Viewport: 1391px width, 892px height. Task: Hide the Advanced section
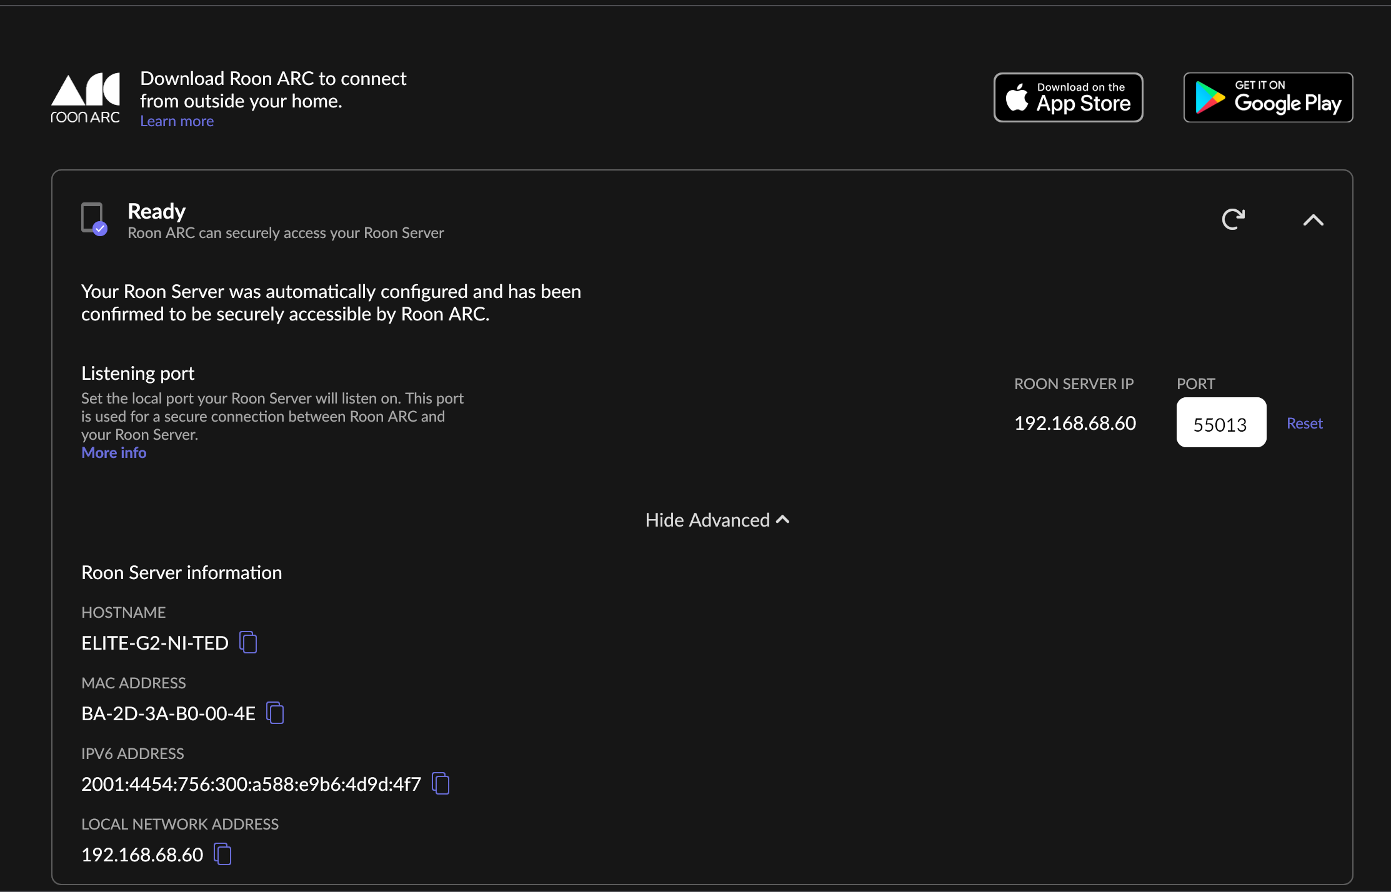pyautogui.click(x=717, y=520)
